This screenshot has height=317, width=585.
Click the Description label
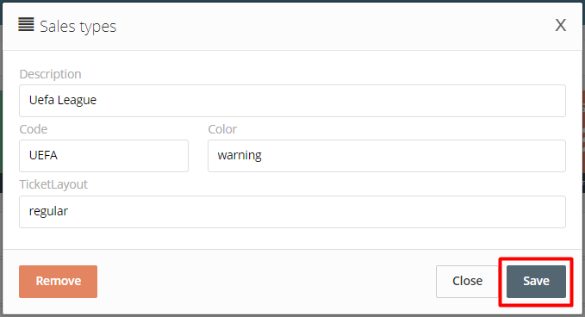[50, 74]
